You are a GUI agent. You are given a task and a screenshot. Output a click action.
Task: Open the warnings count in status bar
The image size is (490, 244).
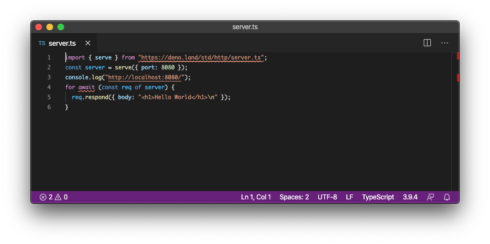coord(61,197)
